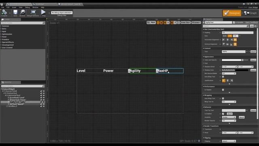Toggle appearance Auto Wrap Text checkbox

223,77
